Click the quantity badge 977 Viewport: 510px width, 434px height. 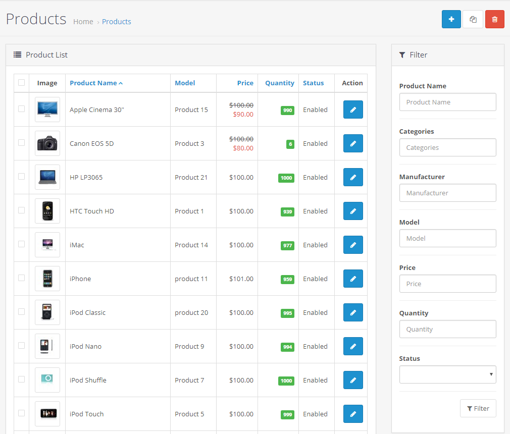coord(287,245)
